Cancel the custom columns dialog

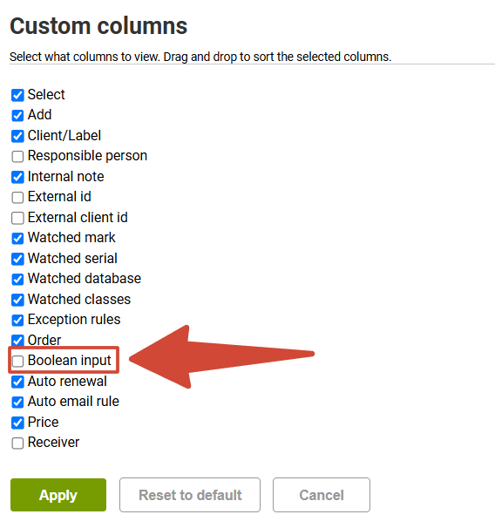tap(322, 495)
